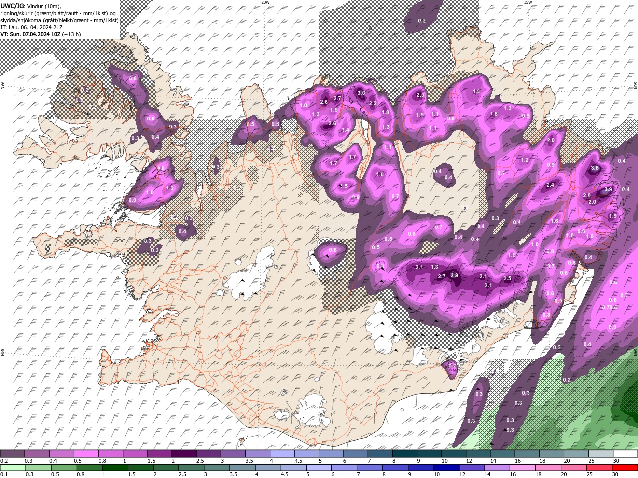Click the 9 label in the green scale
This screenshot has width=638, height=478.
click(x=409, y=475)
